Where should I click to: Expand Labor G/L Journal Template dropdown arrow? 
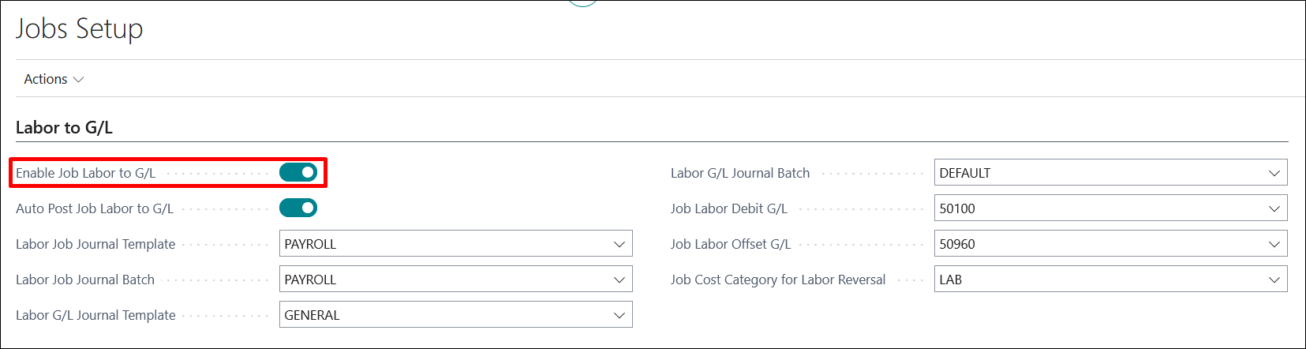coord(619,315)
